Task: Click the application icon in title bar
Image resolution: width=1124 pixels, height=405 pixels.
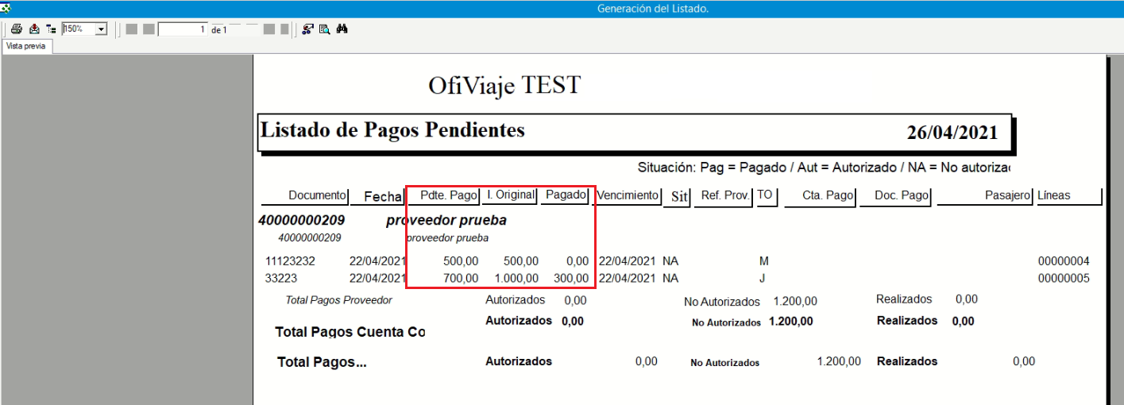Action: pyautogui.click(x=6, y=8)
